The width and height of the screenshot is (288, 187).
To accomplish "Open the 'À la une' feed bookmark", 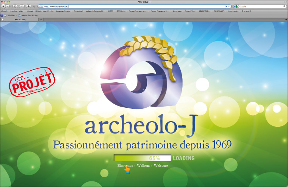I will coord(247,11).
